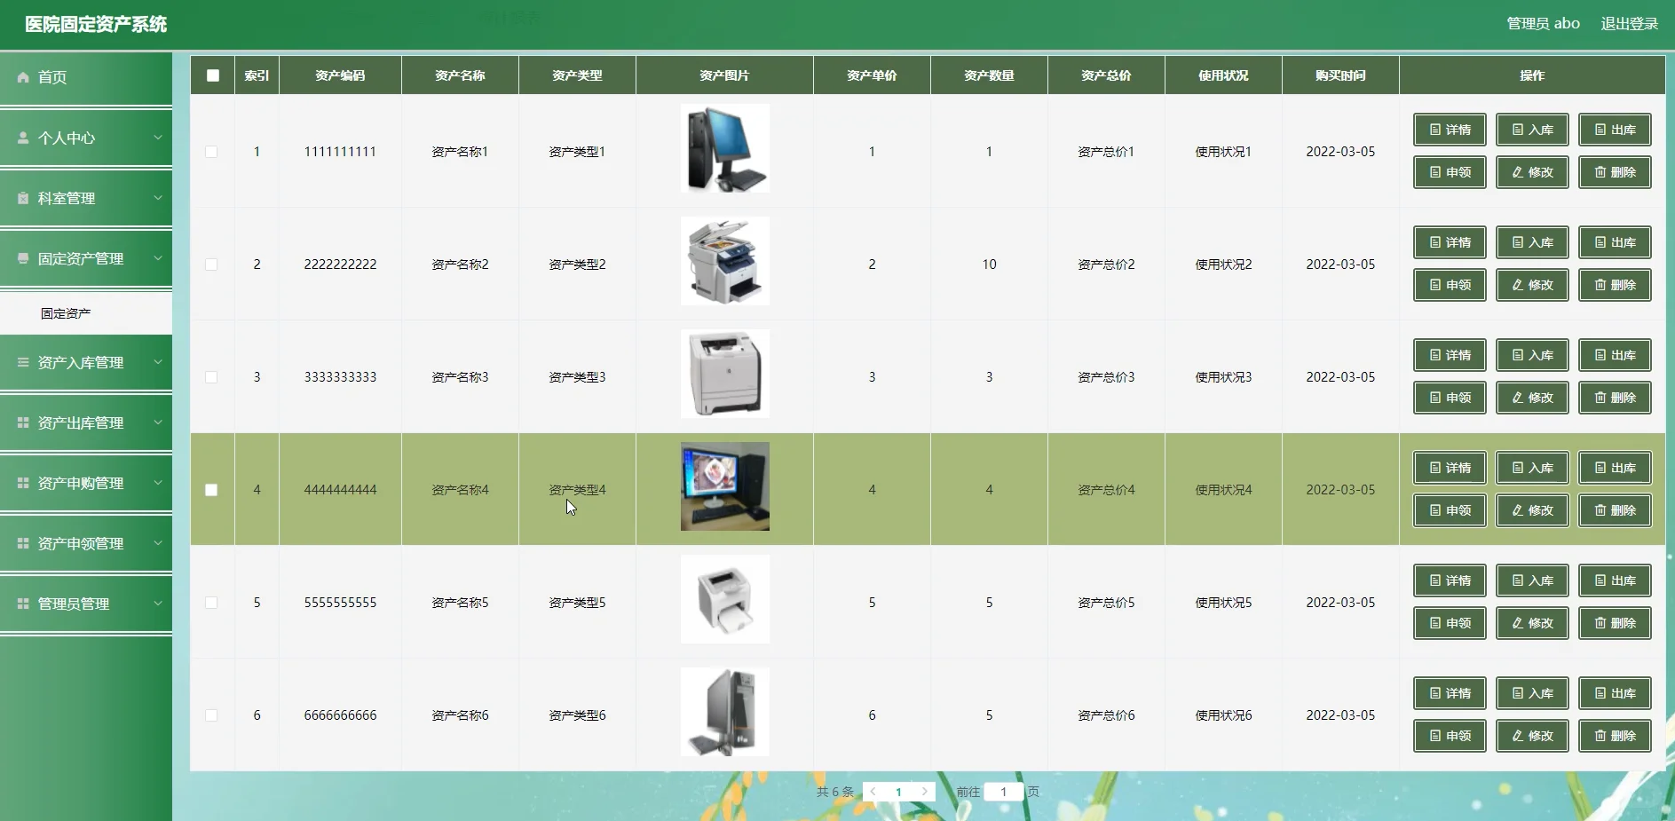Click 申领 for asset 3333333333
Viewport: 1675px width, 821px height.
click(1450, 398)
